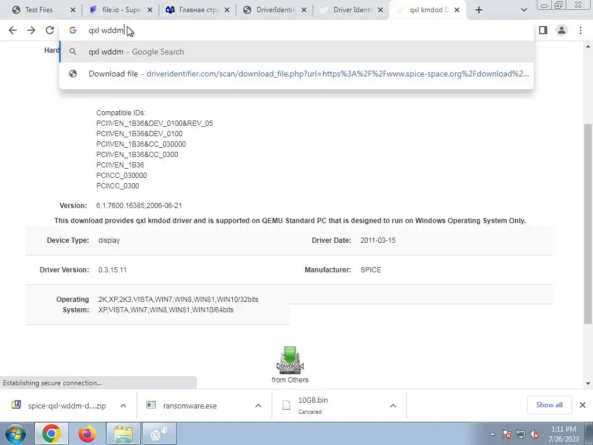Select the Driver Date 2011-03-15
This screenshot has height=445, width=593.
tap(378, 240)
